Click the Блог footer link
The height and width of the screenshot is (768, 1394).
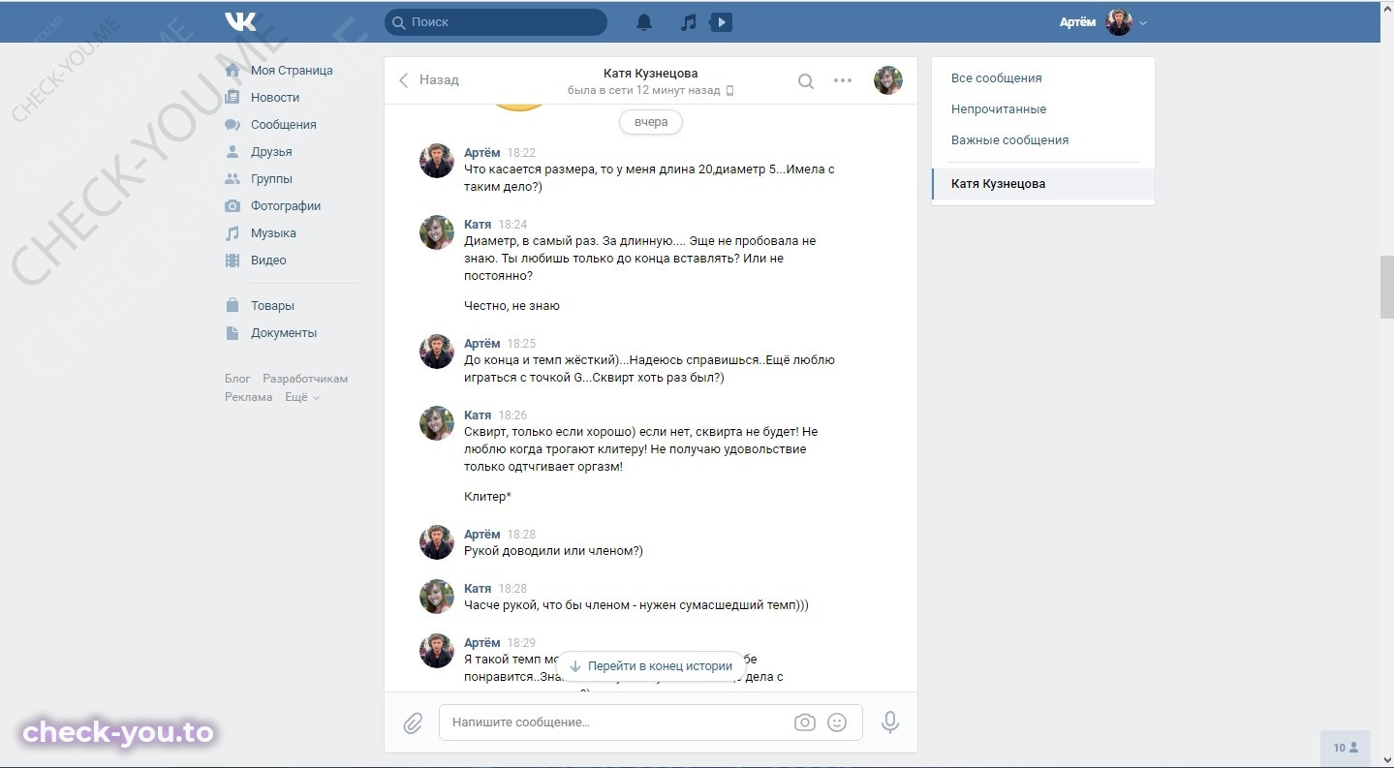237,379
